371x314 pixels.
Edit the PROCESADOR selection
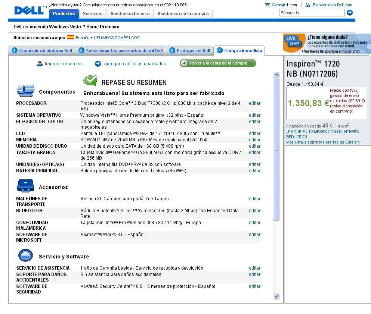point(254,103)
